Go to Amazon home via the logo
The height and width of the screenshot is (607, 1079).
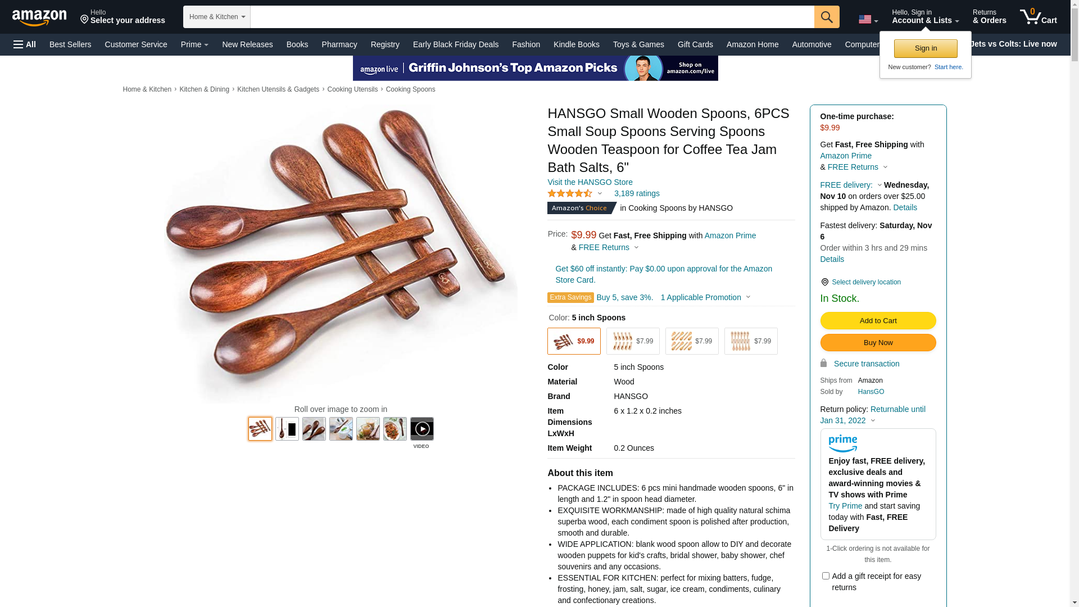coord(39,17)
